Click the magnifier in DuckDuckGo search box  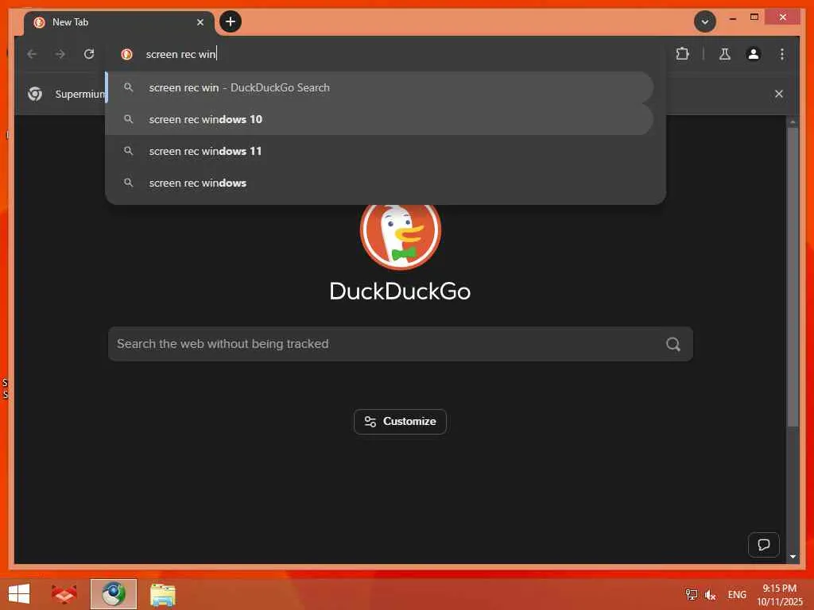tap(673, 344)
